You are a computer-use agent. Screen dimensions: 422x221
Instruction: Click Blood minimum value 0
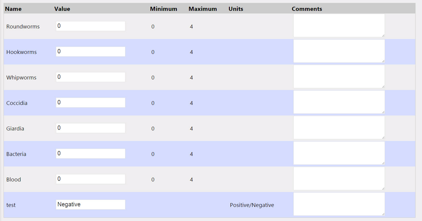[153, 180]
